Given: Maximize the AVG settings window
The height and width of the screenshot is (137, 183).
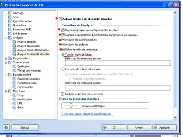Looking at the screenshot, I should pyautogui.click(x=171, y=5).
